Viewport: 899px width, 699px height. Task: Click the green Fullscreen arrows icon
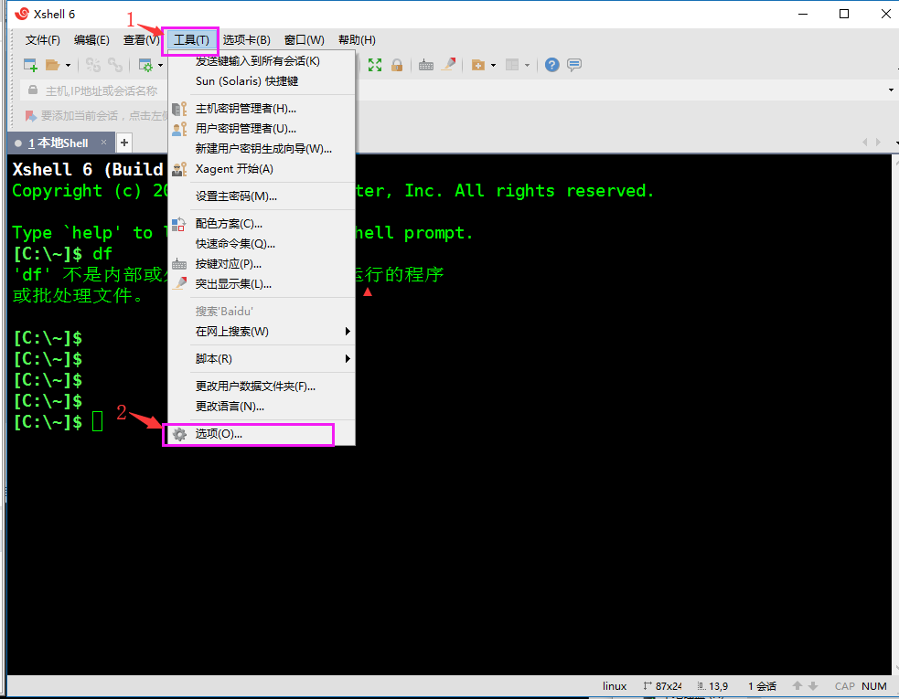375,65
